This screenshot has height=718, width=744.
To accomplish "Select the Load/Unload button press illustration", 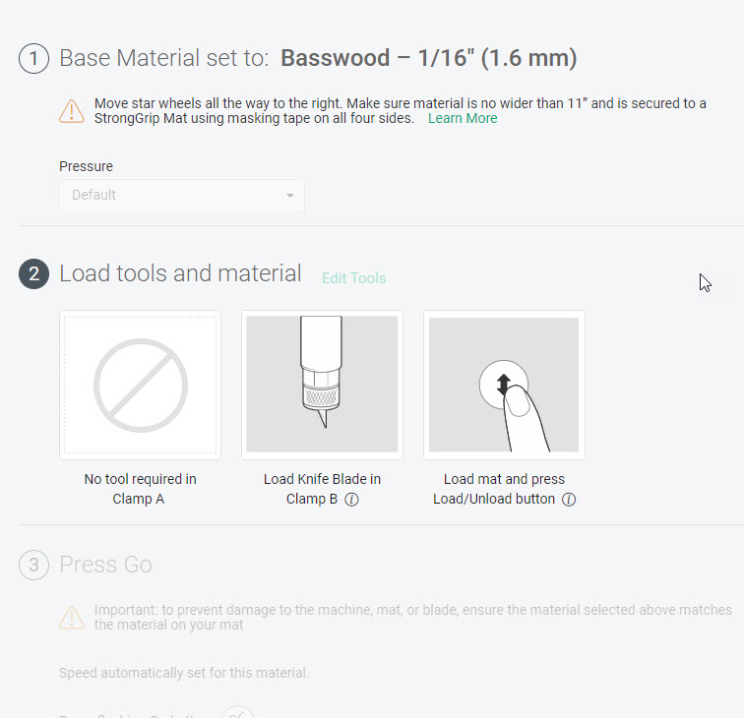I will (504, 385).
